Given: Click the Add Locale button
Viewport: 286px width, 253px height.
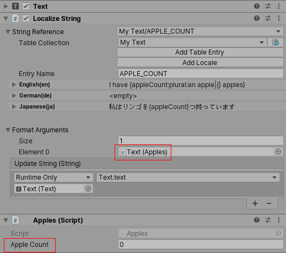Looking at the screenshot, I should pyautogui.click(x=200, y=63).
